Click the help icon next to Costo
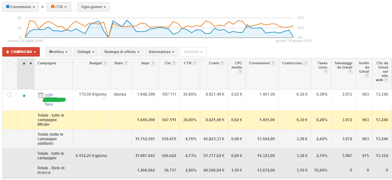 point(223,63)
